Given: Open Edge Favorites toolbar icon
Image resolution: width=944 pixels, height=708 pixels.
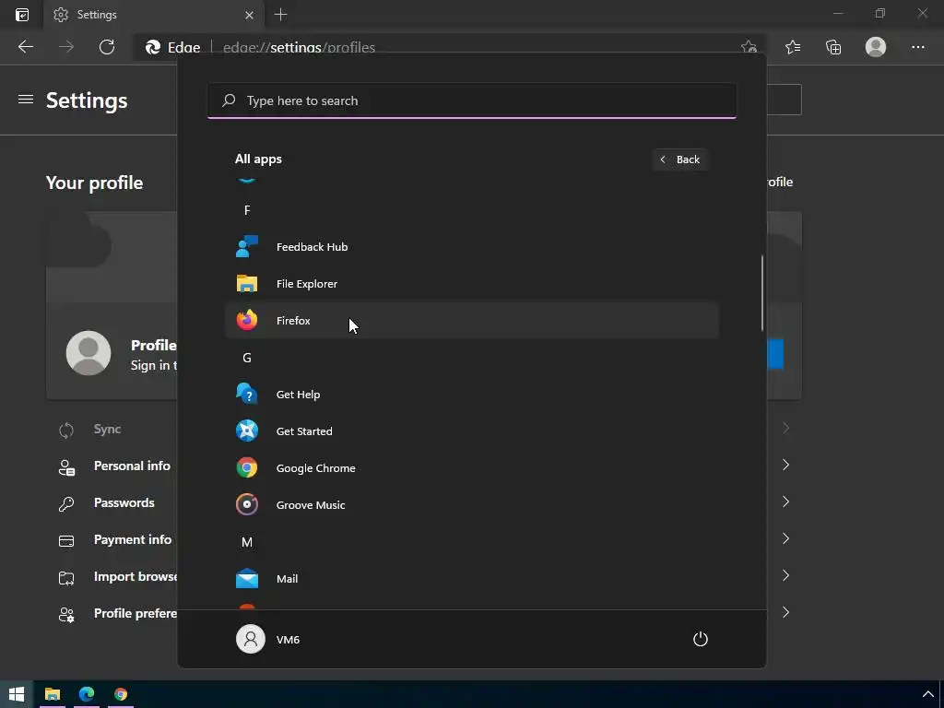Looking at the screenshot, I should 793,47.
